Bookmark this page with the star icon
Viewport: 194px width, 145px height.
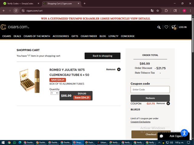[x=158, y=11]
